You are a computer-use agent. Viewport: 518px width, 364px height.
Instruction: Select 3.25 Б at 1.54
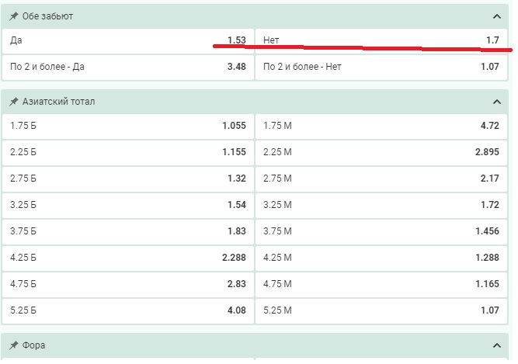tap(128, 205)
